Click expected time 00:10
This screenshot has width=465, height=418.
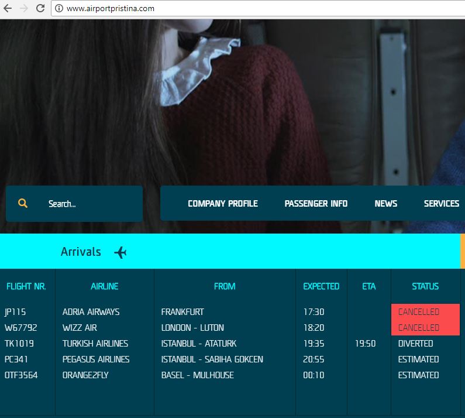(314, 375)
